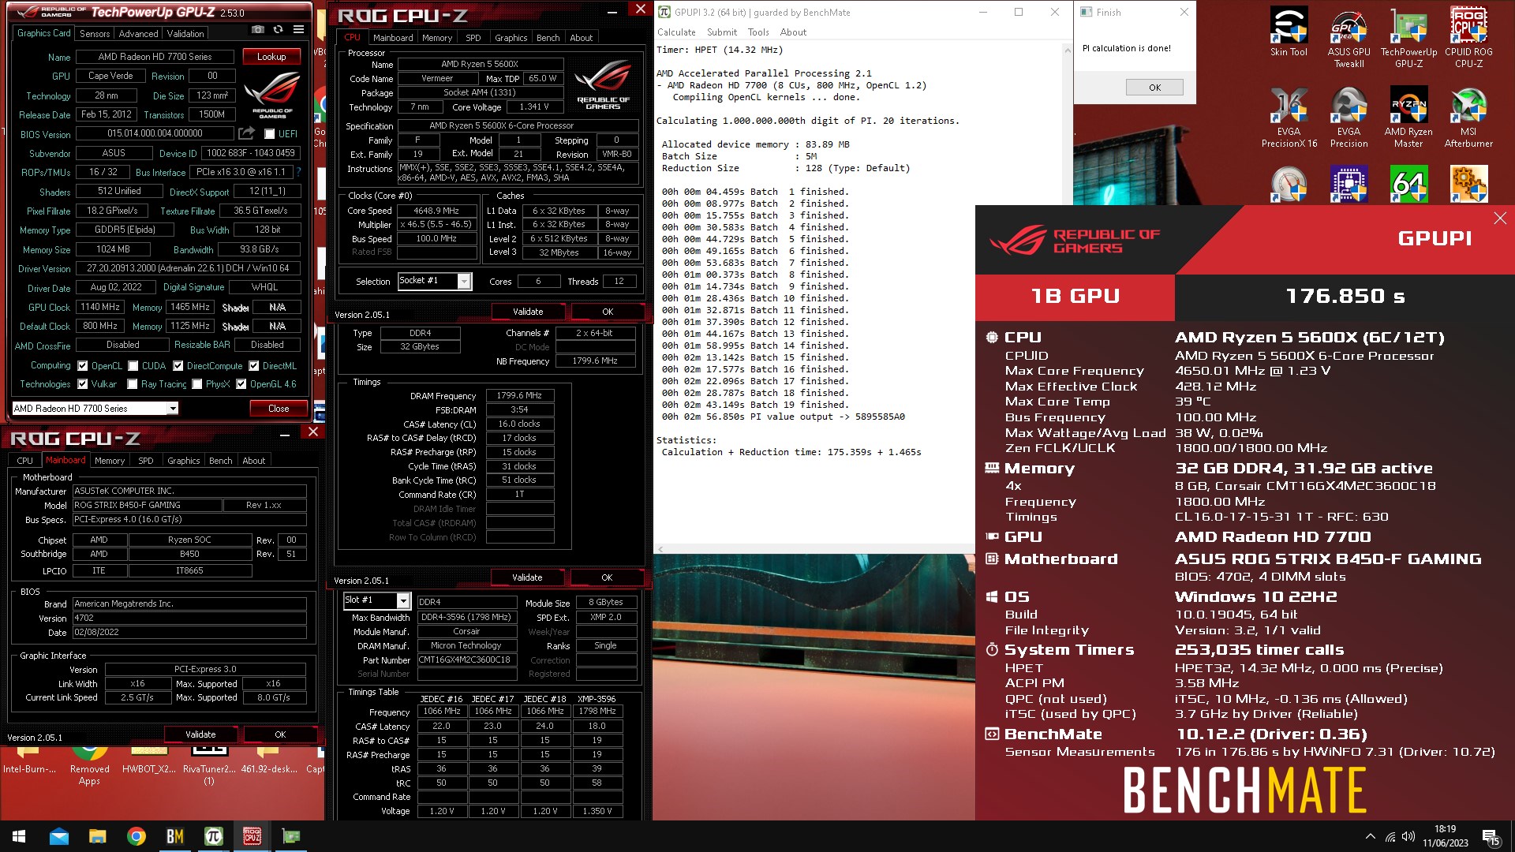
Task: Toggle the PhysX checkbox
Action: click(x=196, y=384)
